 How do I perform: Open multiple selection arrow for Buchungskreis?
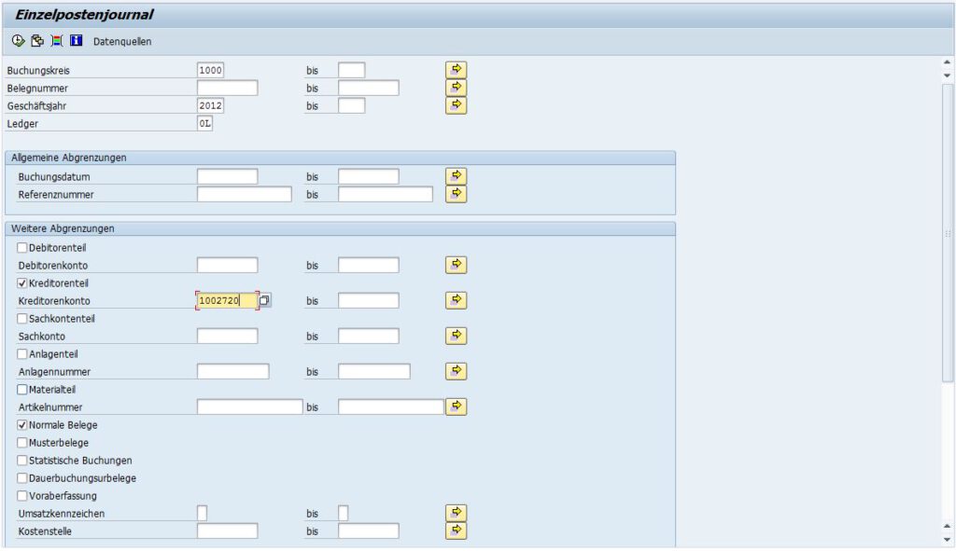click(x=456, y=69)
